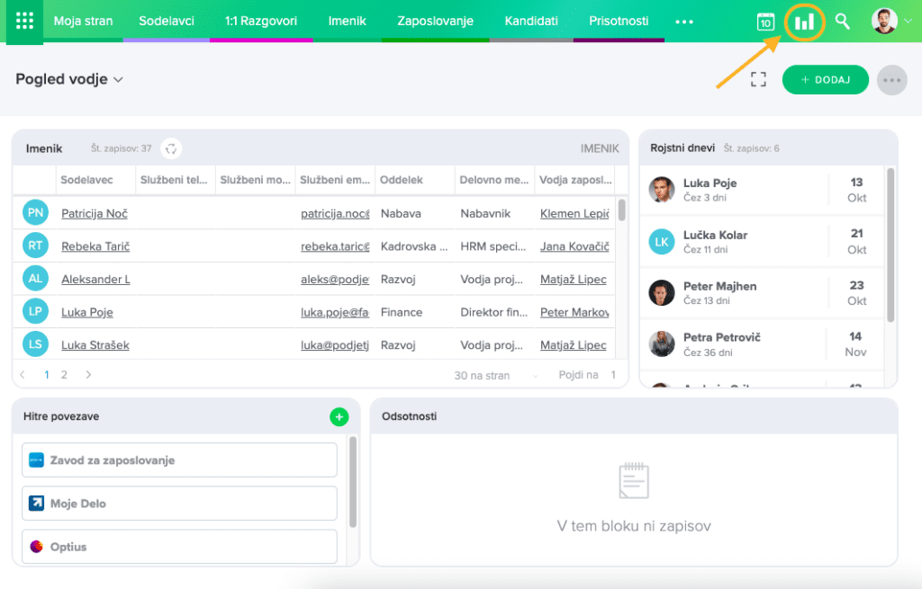Click the search magnifier icon
This screenshot has height=589, width=922.
843,22
